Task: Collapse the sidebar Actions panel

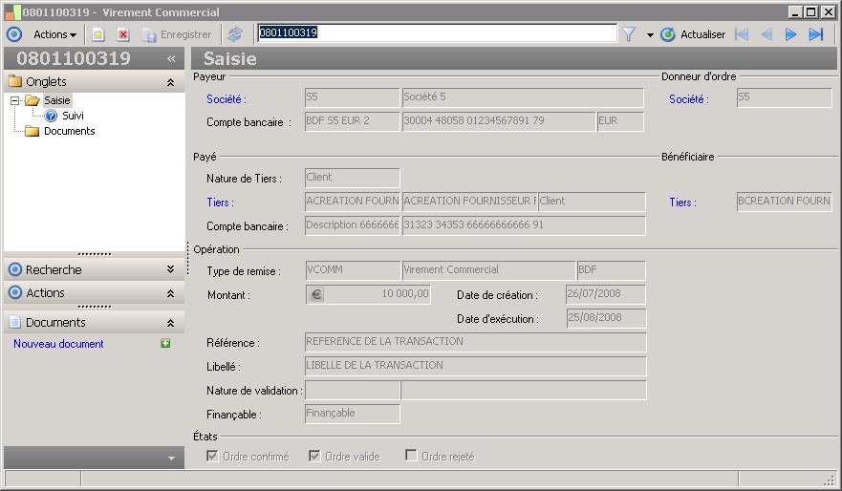Action: click(170, 293)
